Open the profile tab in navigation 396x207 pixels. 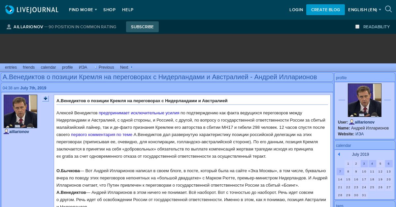(67, 67)
